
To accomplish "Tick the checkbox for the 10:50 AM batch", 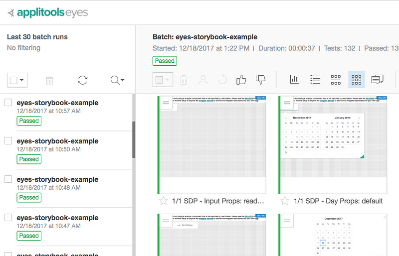I will click(8, 141).
